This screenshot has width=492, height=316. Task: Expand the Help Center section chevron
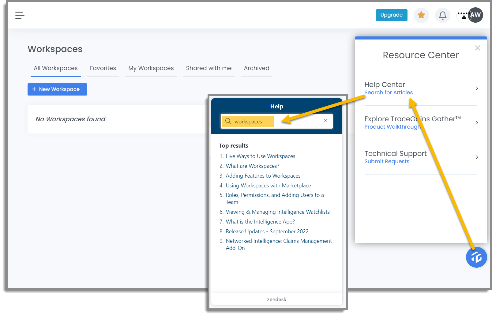476,88
